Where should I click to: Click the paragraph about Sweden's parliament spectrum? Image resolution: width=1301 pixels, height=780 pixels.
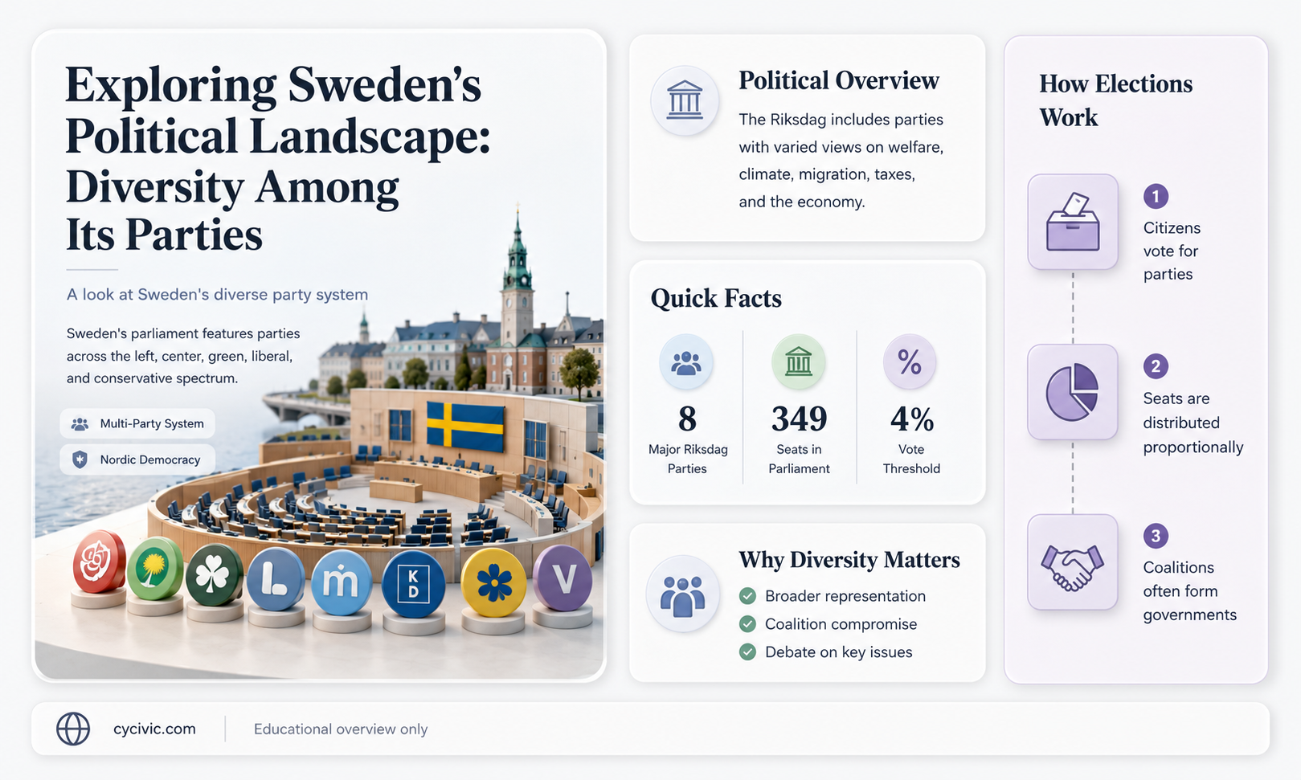tap(183, 356)
